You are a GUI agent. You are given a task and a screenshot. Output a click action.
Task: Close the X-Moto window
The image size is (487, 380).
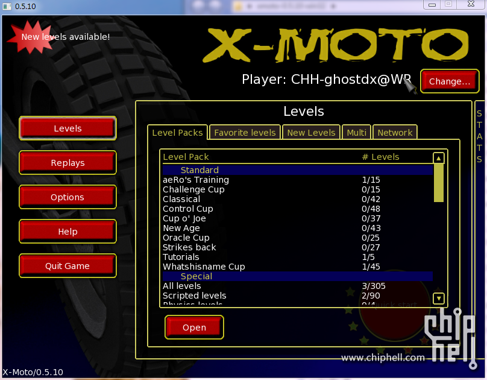(x=471, y=4)
